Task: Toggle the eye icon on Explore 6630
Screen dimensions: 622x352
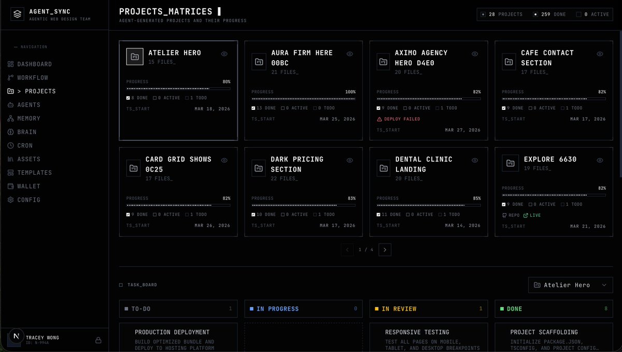Action: pyautogui.click(x=600, y=160)
